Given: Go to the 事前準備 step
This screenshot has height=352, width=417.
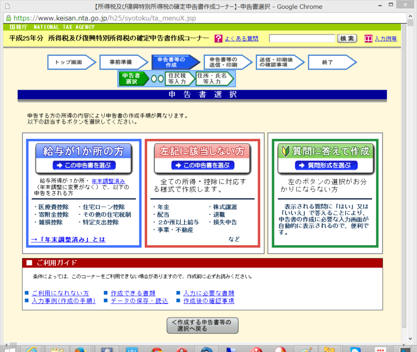Looking at the screenshot, I should (x=124, y=62).
